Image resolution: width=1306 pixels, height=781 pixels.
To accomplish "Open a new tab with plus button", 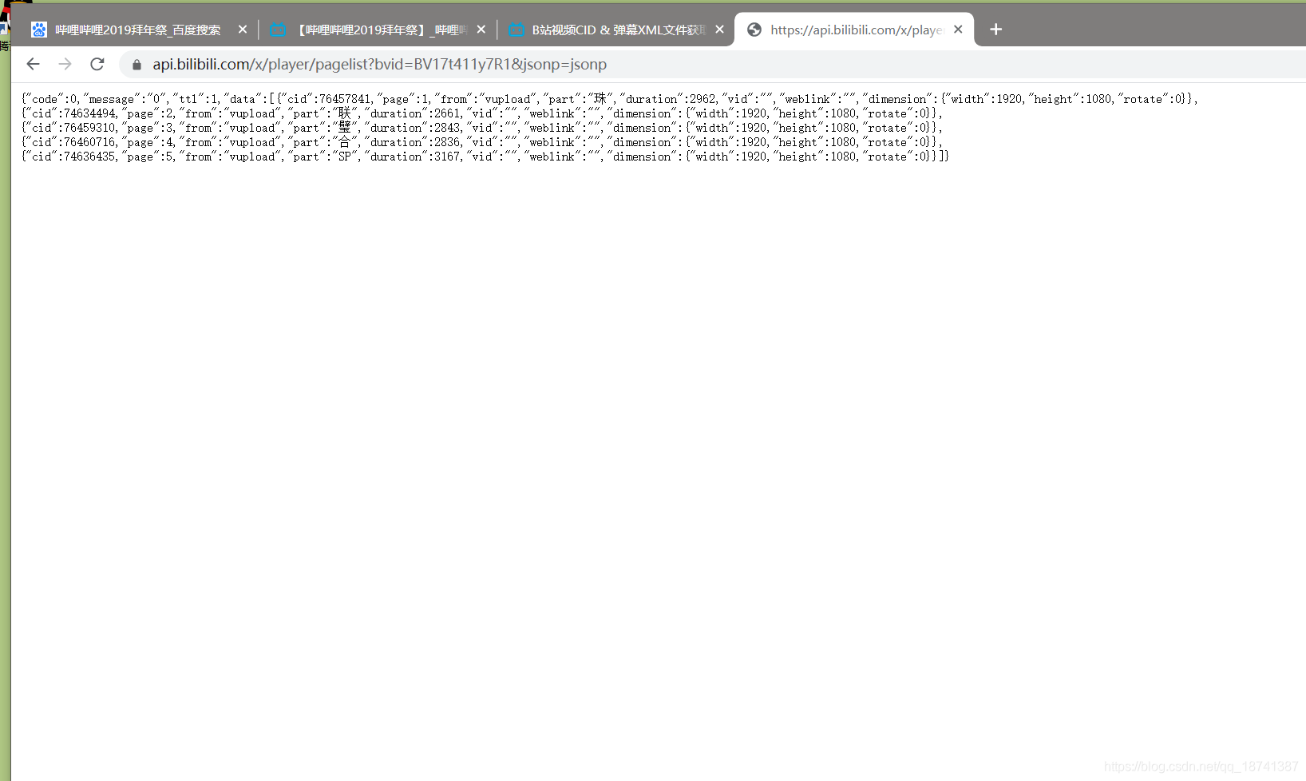I will point(995,30).
